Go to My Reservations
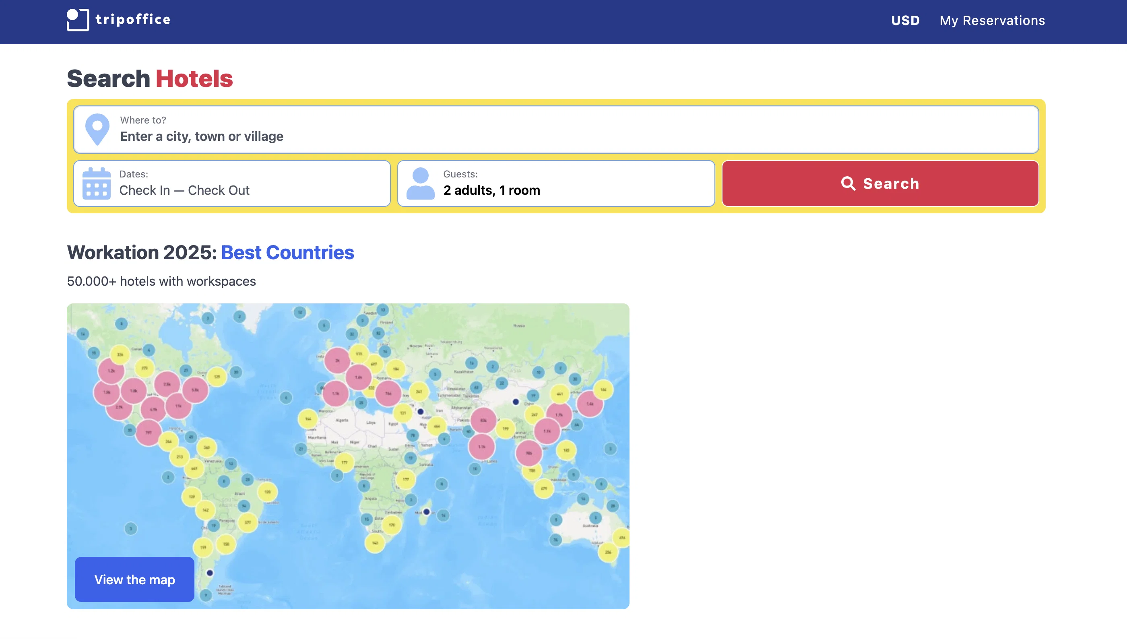 point(992,21)
